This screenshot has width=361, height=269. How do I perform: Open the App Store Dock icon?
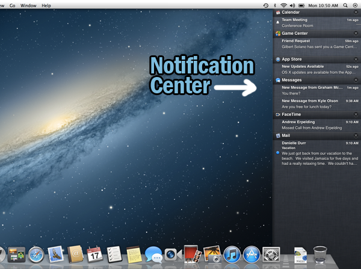coord(251,255)
